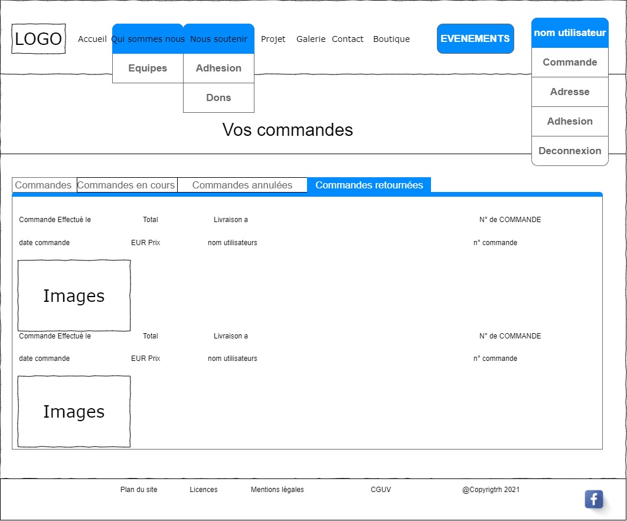The height and width of the screenshot is (521, 627).
Task: Click the Facebook icon in footer
Action: [593, 499]
